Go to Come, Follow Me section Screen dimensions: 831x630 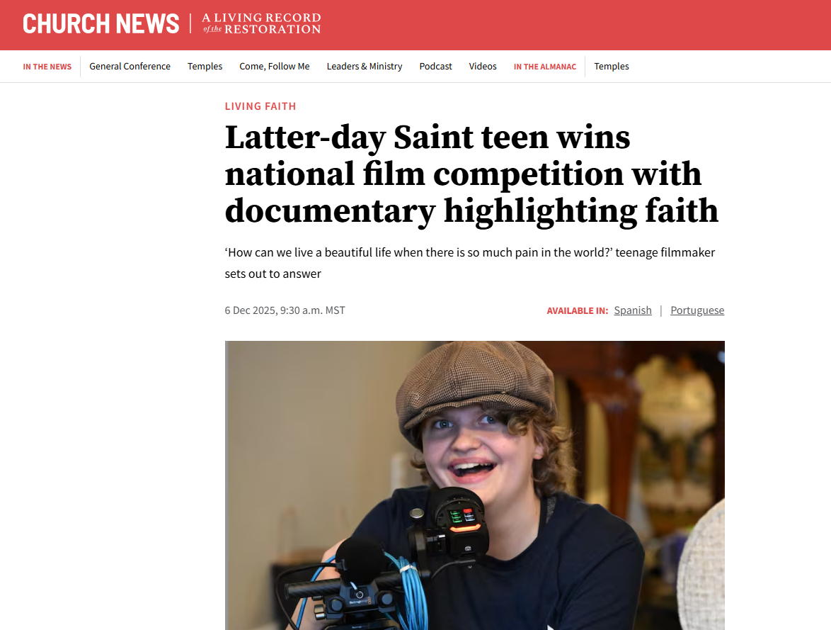275,67
